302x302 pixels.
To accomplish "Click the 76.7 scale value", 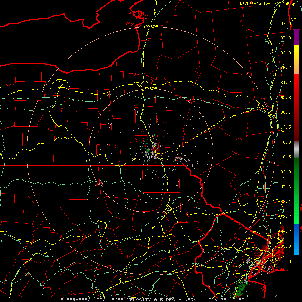I will pos(286,67).
